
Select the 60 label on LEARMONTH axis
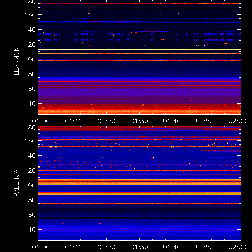[32, 89]
